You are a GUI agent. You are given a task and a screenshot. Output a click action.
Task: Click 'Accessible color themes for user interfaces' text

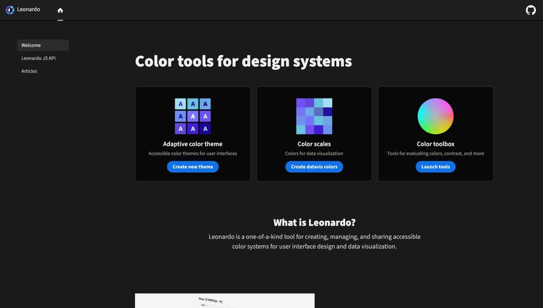click(192, 153)
